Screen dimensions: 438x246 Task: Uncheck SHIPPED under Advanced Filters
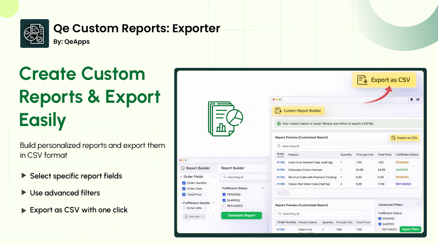(x=380, y=224)
